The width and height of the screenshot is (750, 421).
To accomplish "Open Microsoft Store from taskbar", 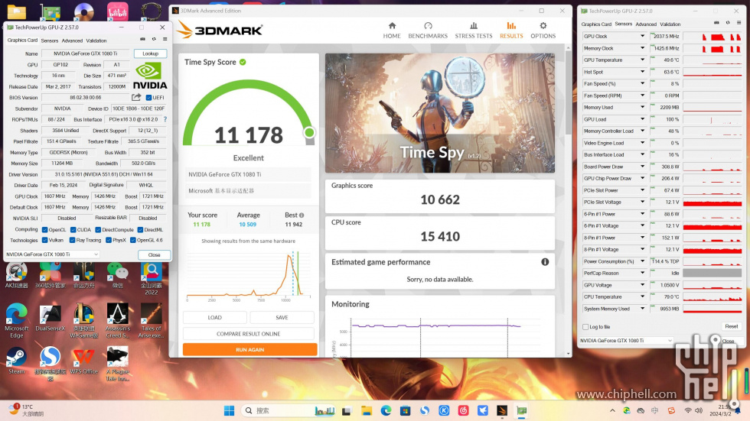I will pos(405,410).
